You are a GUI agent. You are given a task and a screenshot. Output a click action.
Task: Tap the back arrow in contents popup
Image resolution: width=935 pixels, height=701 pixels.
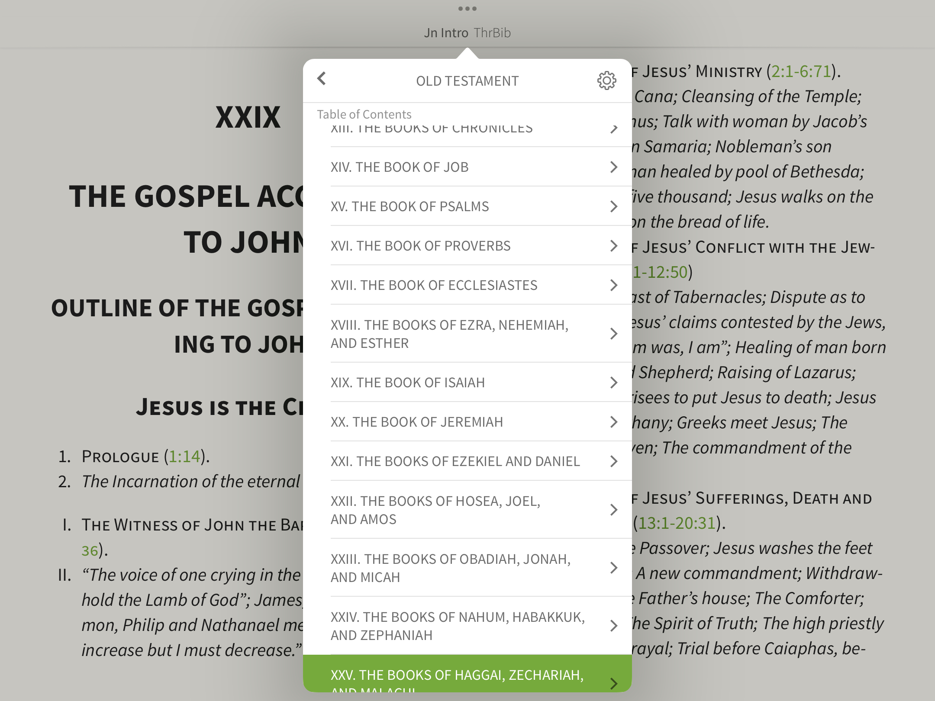pyautogui.click(x=322, y=79)
